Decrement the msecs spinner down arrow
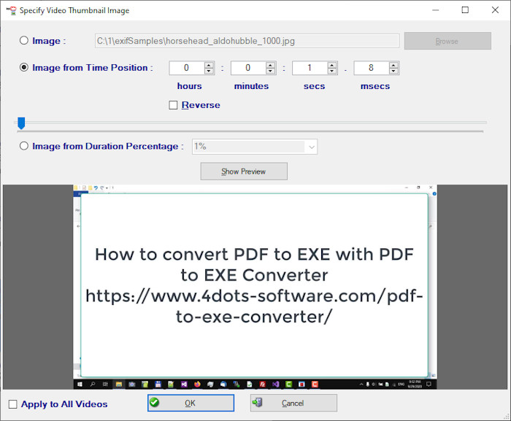 coord(393,71)
